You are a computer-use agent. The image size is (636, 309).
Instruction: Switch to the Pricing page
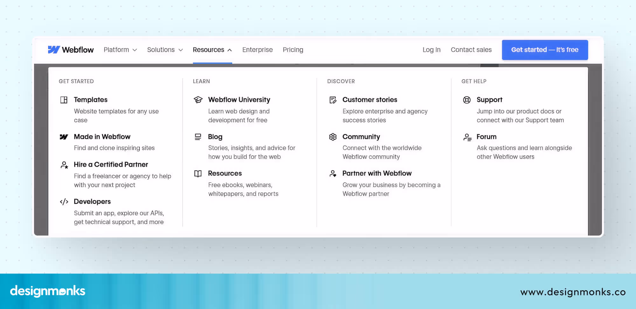[x=293, y=49]
